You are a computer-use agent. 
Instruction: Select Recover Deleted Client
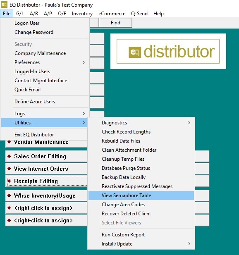[141, 214]
